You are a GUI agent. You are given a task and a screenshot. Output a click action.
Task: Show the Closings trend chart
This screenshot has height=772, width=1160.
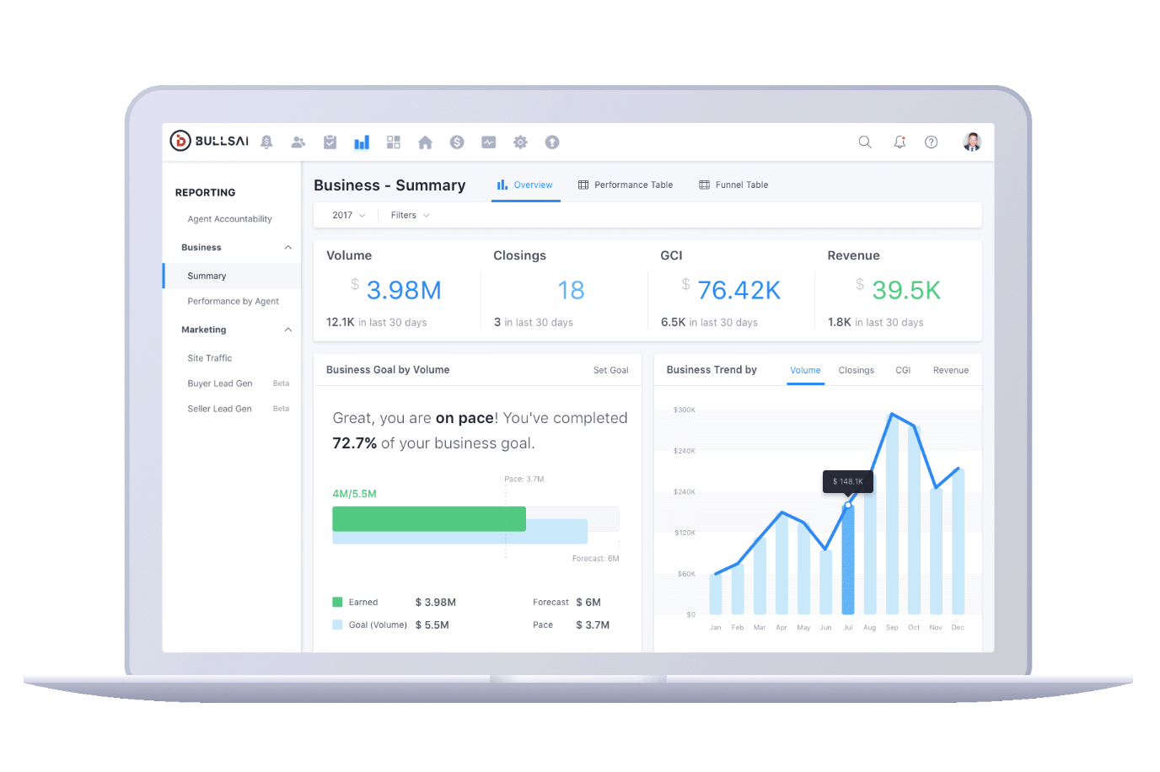(857, 371)
